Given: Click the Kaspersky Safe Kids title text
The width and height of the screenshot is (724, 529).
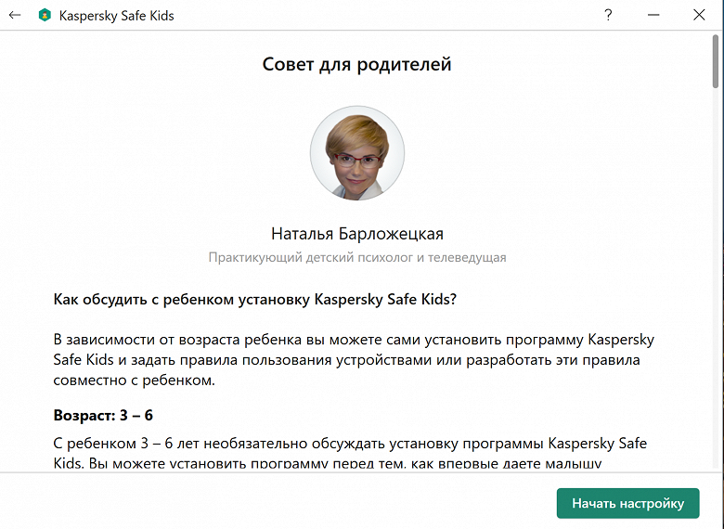Looking at the screenshot, I should click(x=116, y=16).
